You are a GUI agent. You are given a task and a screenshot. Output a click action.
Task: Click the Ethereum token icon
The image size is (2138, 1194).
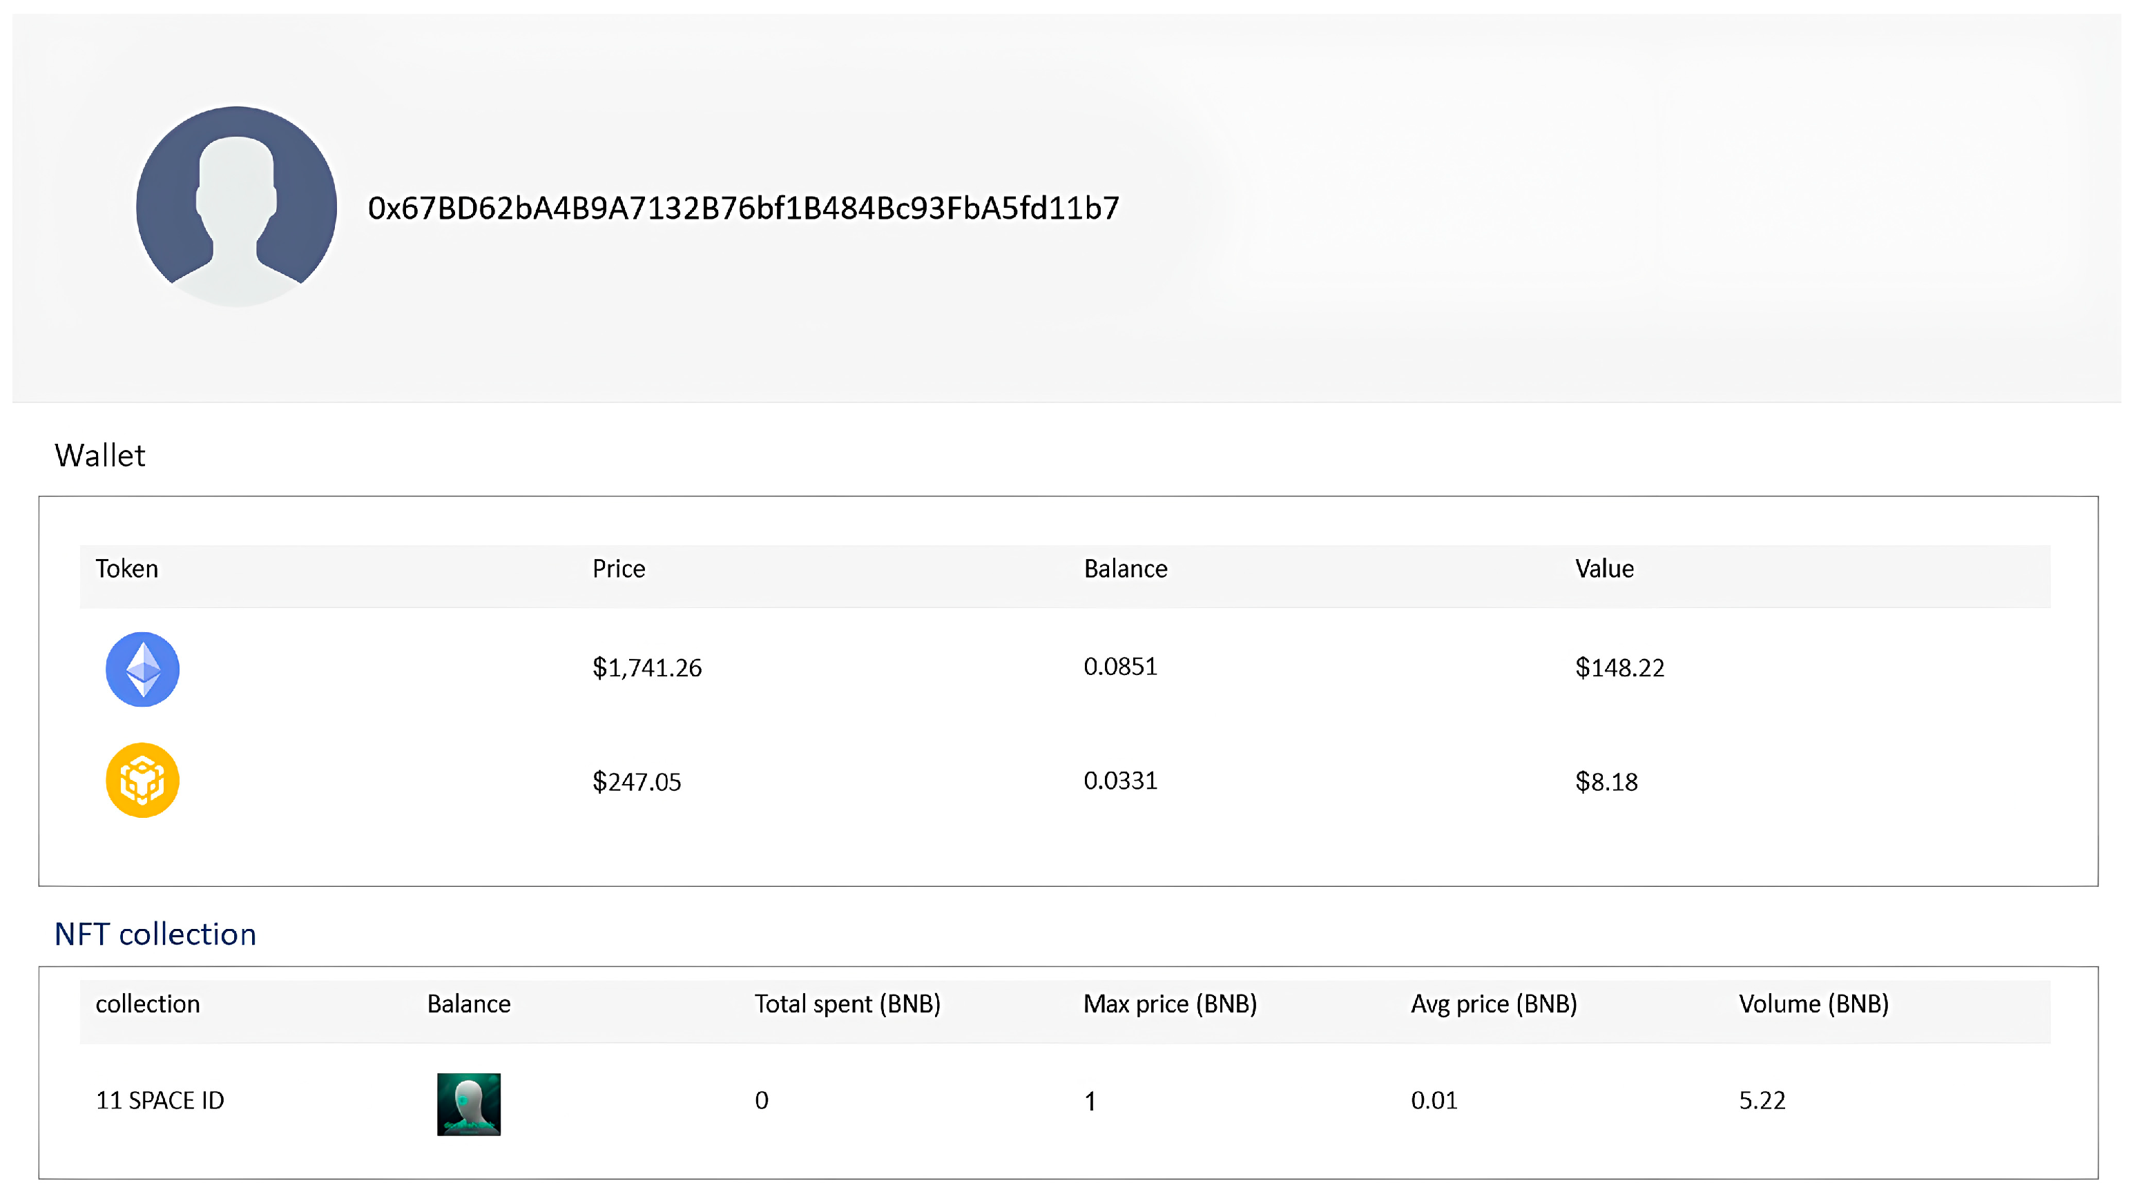pyautogui.click(x=143, y=669)
